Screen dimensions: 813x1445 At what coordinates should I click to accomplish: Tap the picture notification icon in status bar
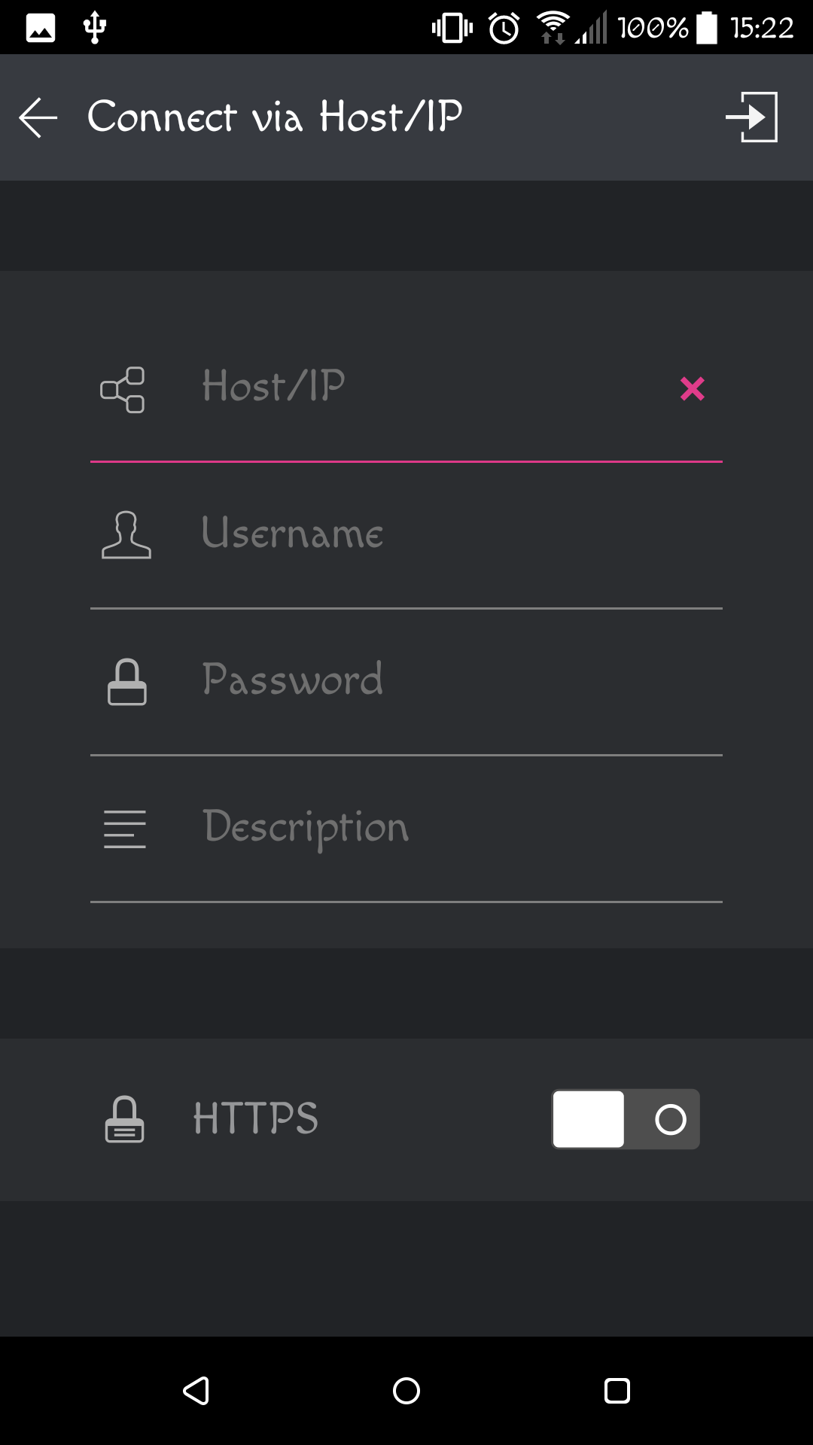pyautogui.click(x=41, y=28)
